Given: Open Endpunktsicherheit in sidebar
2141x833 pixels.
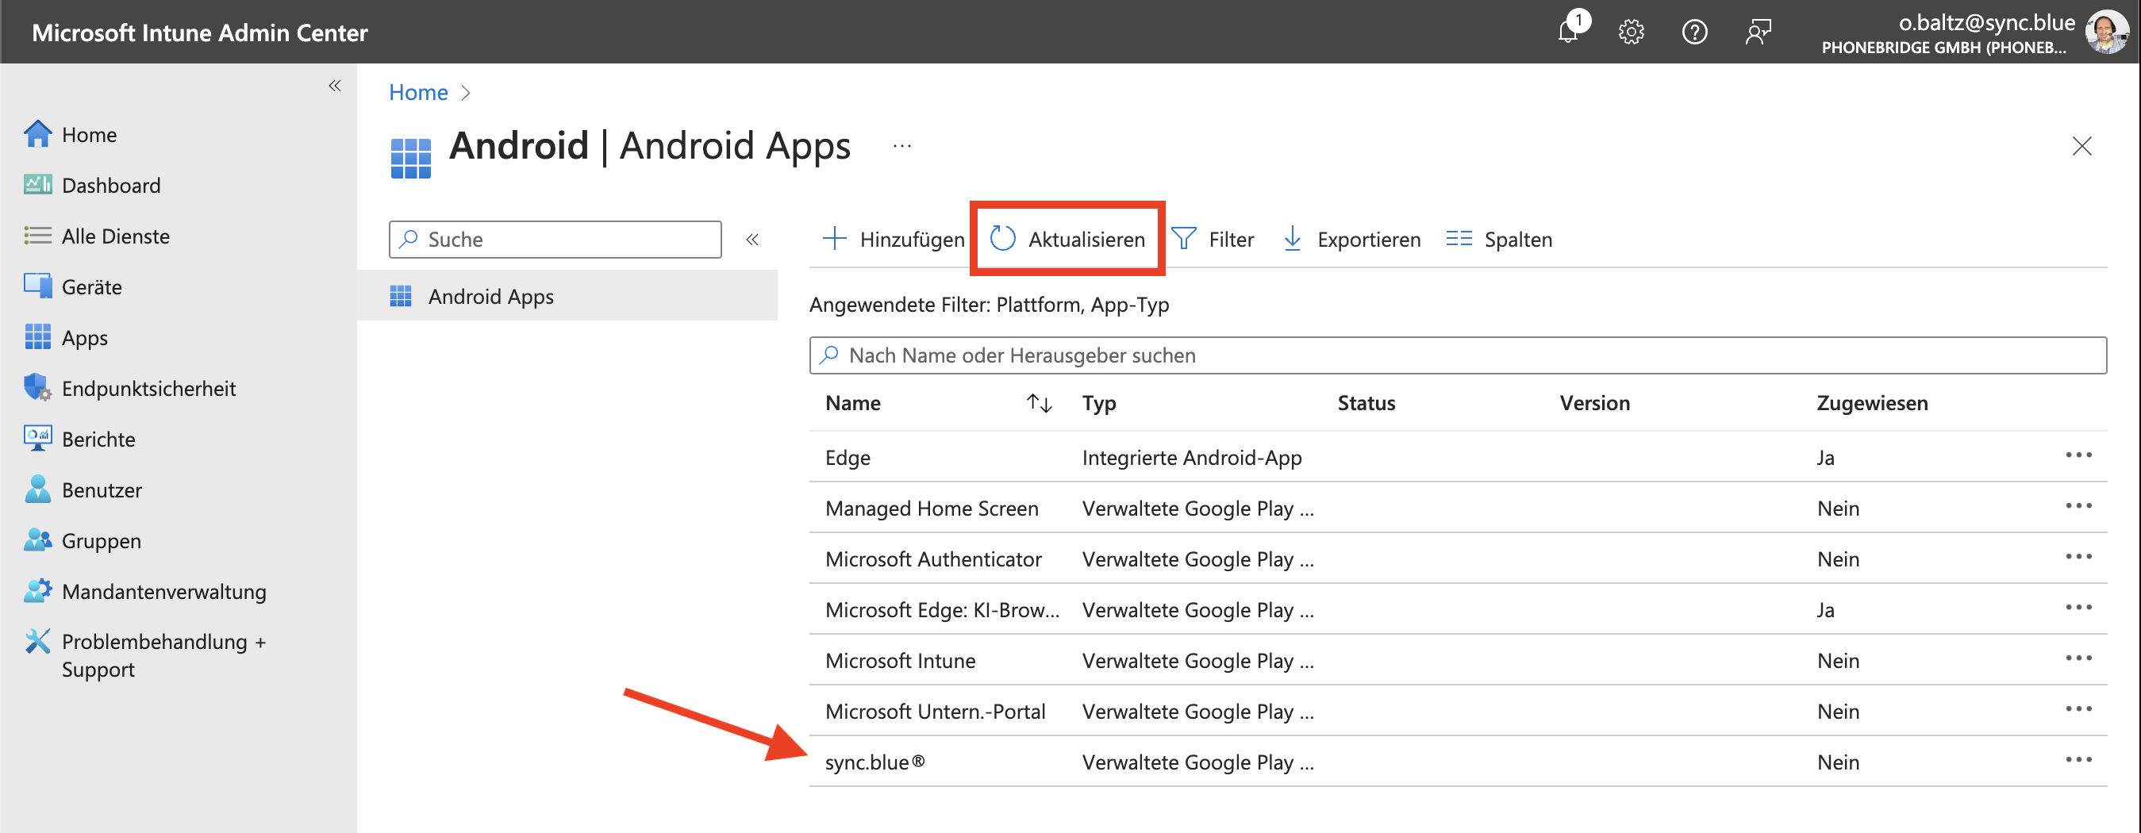Looking at the screenshot, I should point(130,387).
